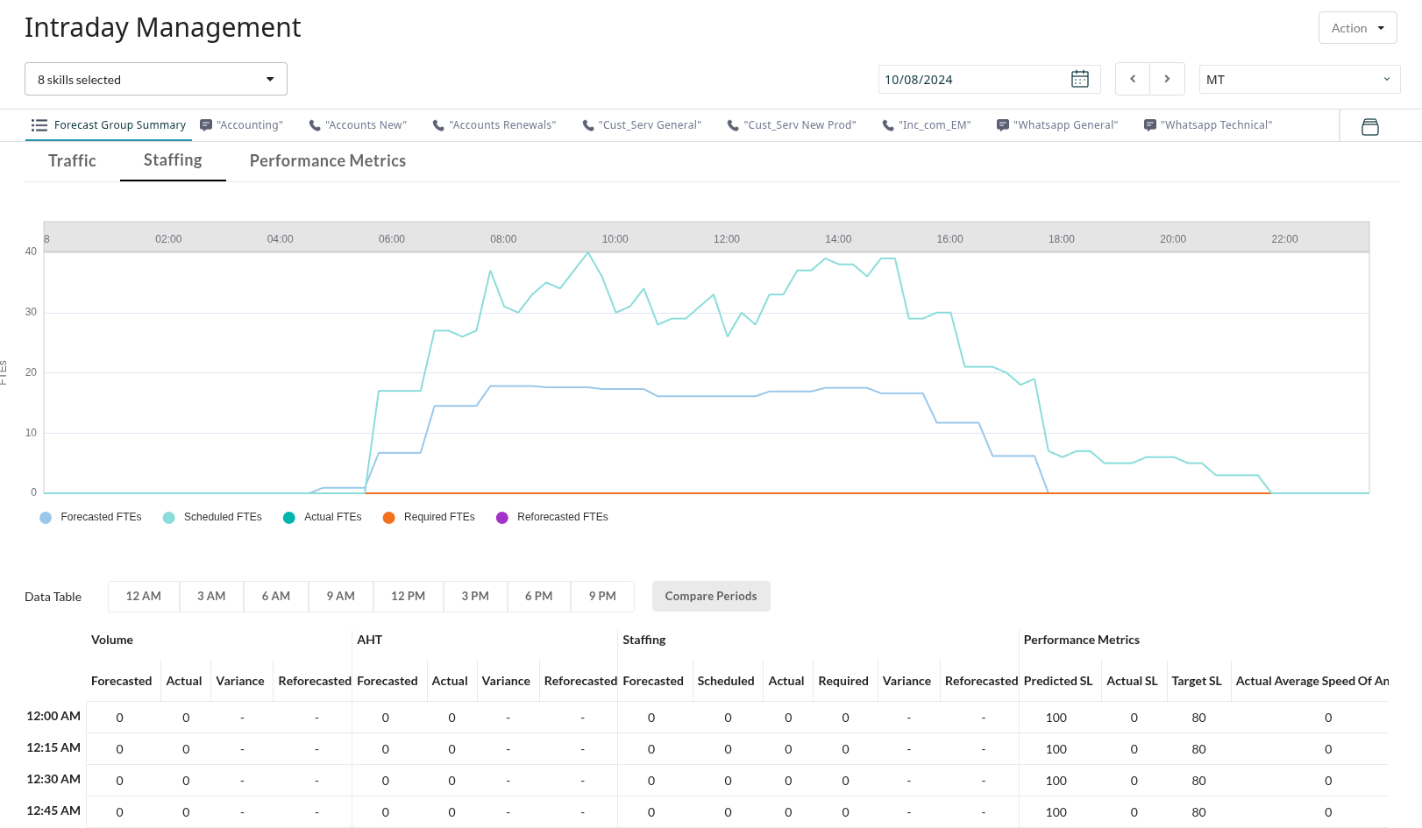This screenshot has height=828, width=1422.
Task: Select the phone icon on Accounts Renewals
Action: tap(437, 124)
